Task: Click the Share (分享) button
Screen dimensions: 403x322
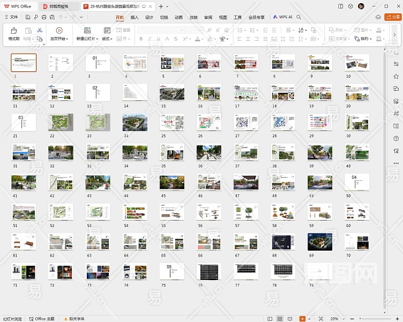Action: (x=392, y=17)
